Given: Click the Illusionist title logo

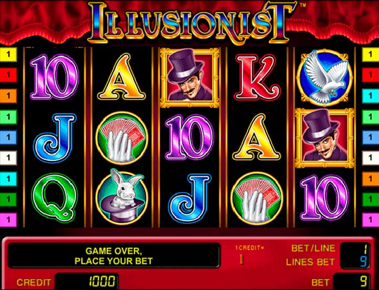Looking at the screenshot, I should point(191,23).
